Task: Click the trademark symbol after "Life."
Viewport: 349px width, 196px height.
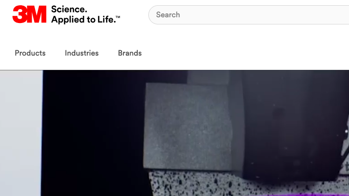Action: pyautogui.click(x=118, y=17)
